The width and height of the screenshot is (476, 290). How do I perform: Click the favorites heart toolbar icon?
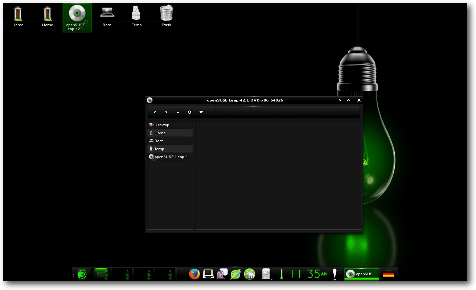[201, 112]
